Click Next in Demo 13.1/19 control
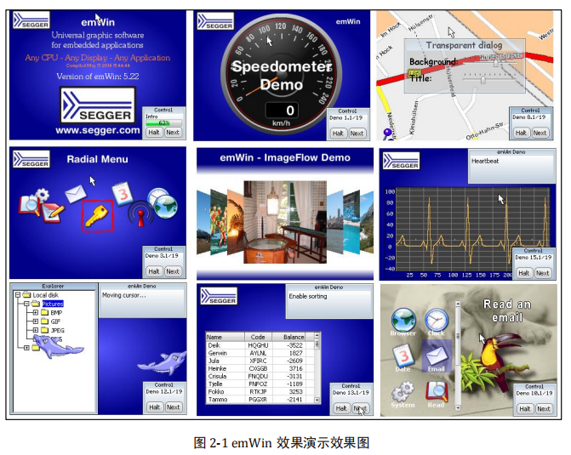Image resolution: width=571 pixels, height=455 pixels. (x=360, y=408)
